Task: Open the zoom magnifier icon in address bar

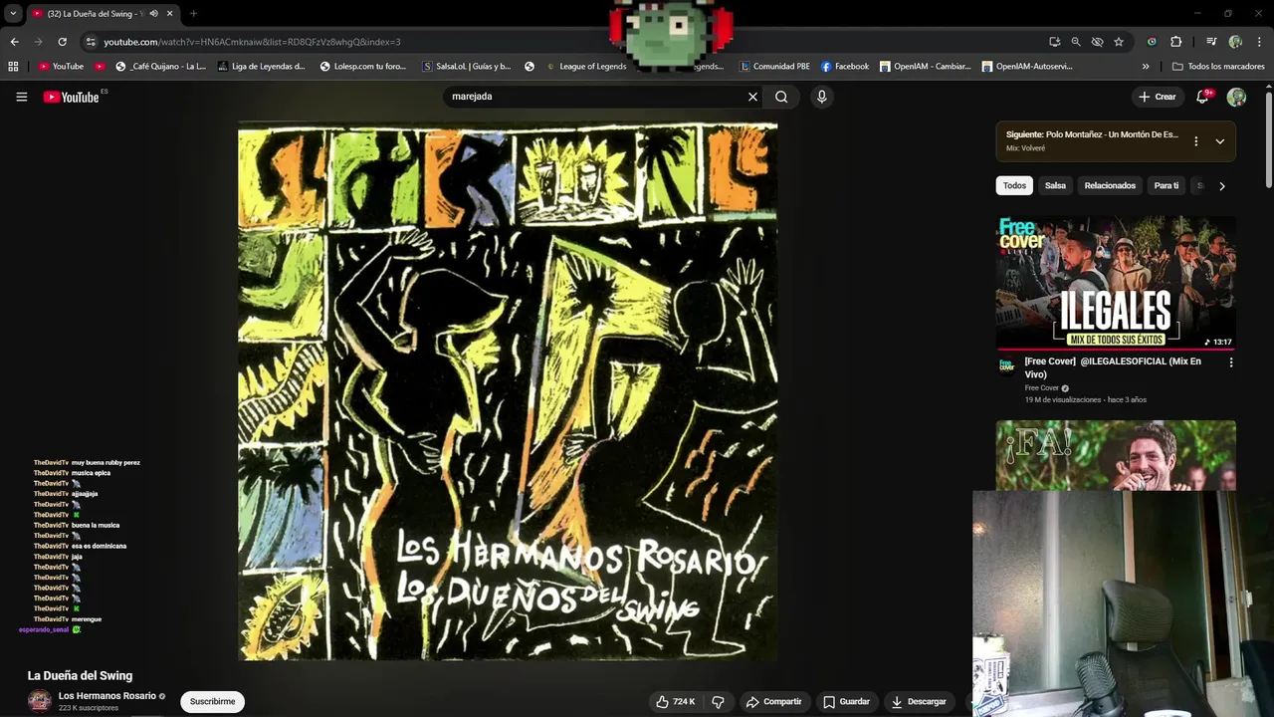Action: coord(1076,42)
